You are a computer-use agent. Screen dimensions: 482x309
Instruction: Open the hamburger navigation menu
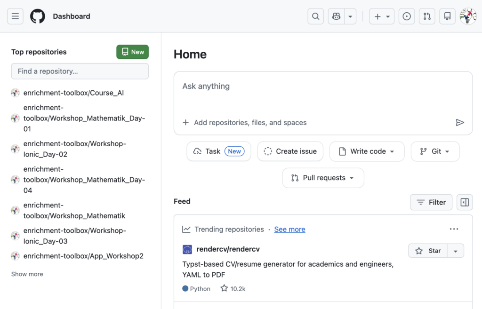pyautogui.click(x=15, y=16)
